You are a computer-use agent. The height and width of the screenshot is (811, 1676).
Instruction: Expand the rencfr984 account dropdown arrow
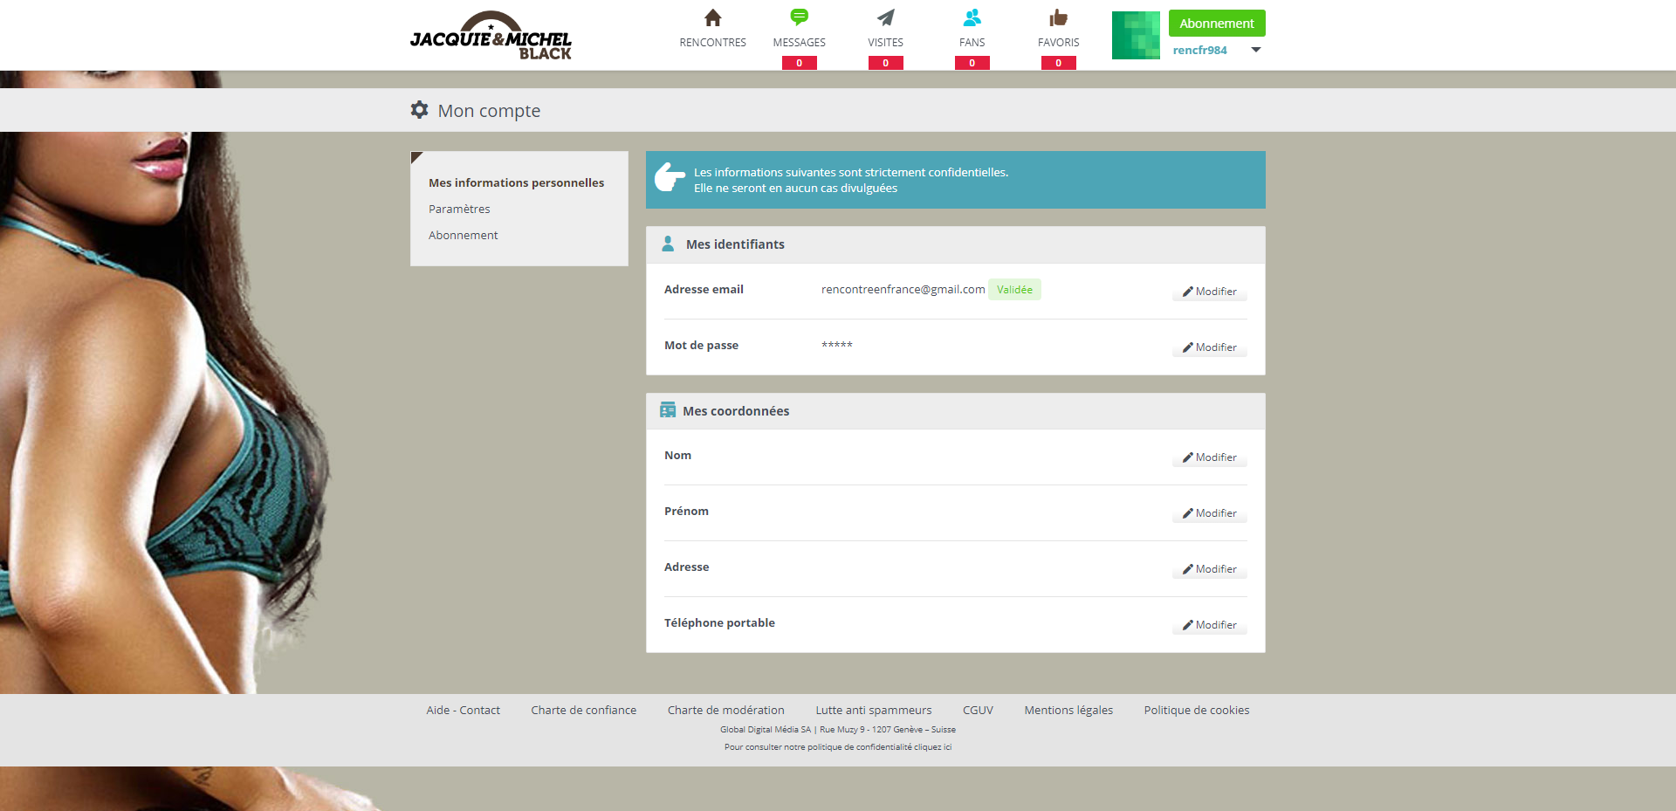pos(1255,50)
